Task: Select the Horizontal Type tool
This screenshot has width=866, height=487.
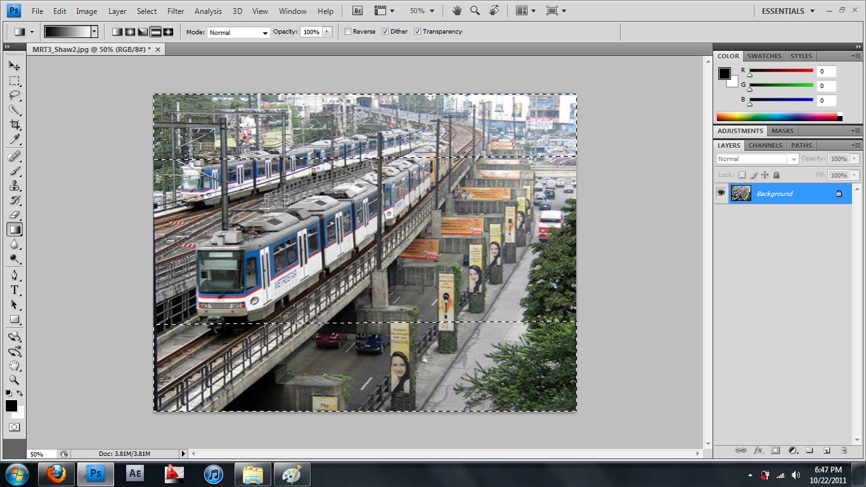Action: tap(15, 290)
